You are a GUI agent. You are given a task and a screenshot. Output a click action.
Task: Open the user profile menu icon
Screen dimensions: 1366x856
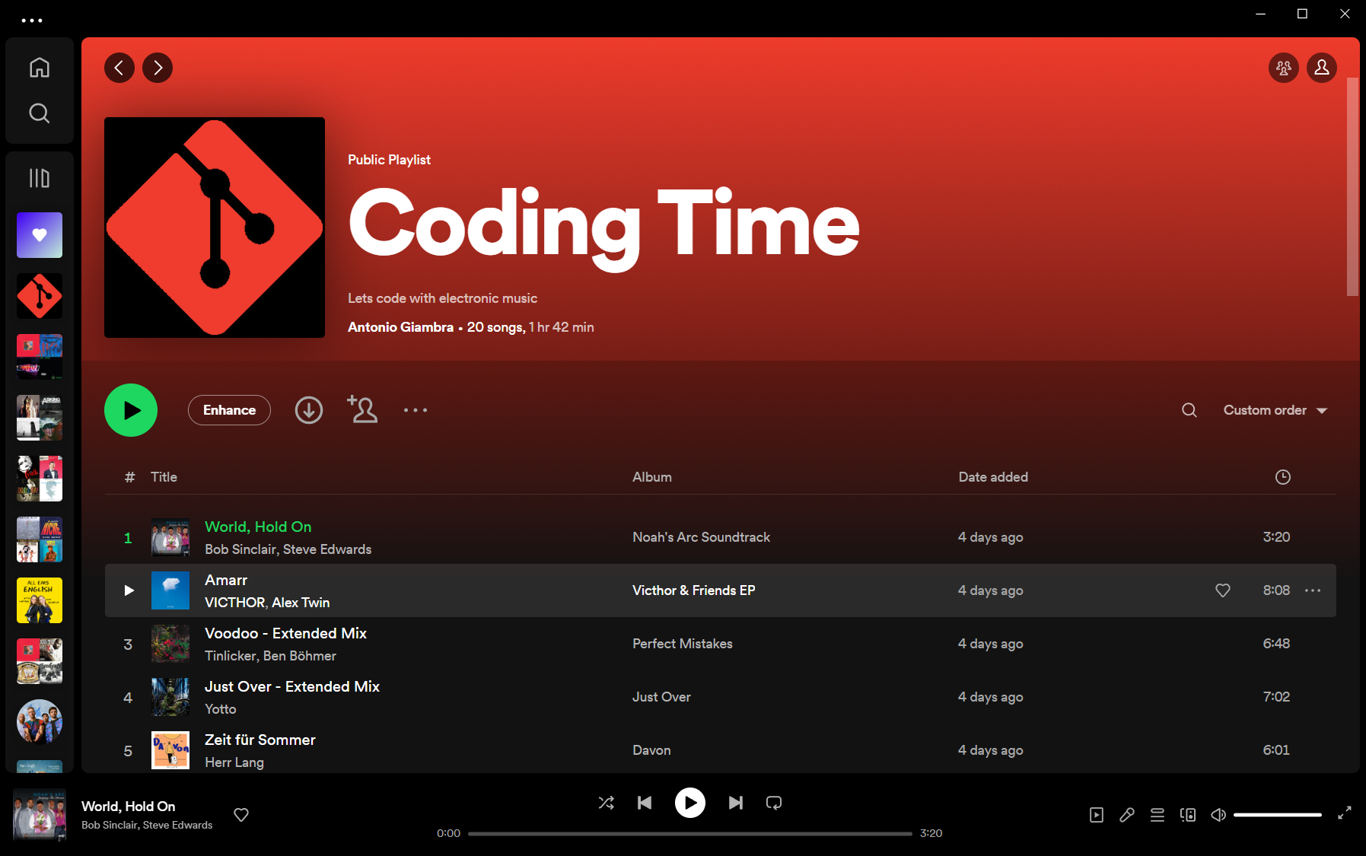click(x=1322, y=68)
